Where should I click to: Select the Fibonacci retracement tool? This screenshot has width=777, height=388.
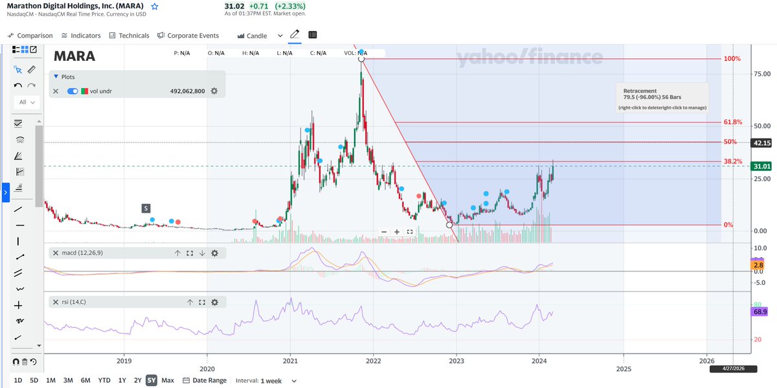pos(18,188)
